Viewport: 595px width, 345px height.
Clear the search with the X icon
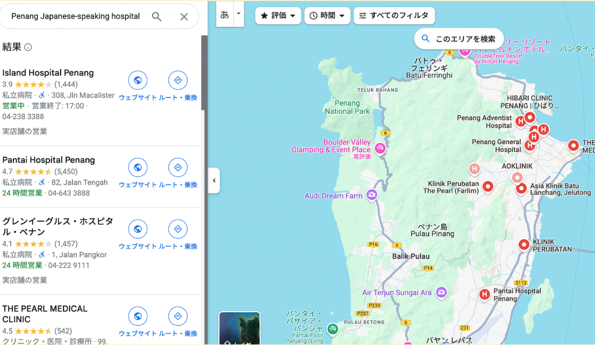pyautogui.click(x=184, y=17)
